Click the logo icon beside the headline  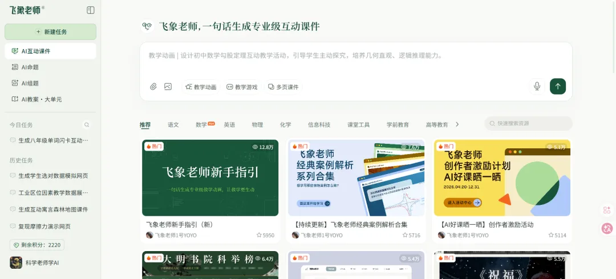tap(147, 26)
